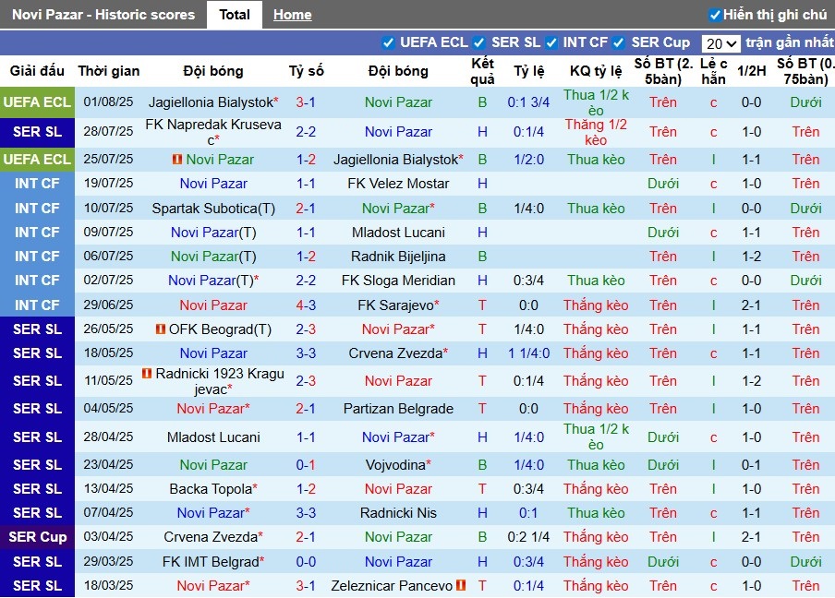835x598 pixels.
Task: Click red card icon after Zeleznicar Pancevo
Action: 461,586
